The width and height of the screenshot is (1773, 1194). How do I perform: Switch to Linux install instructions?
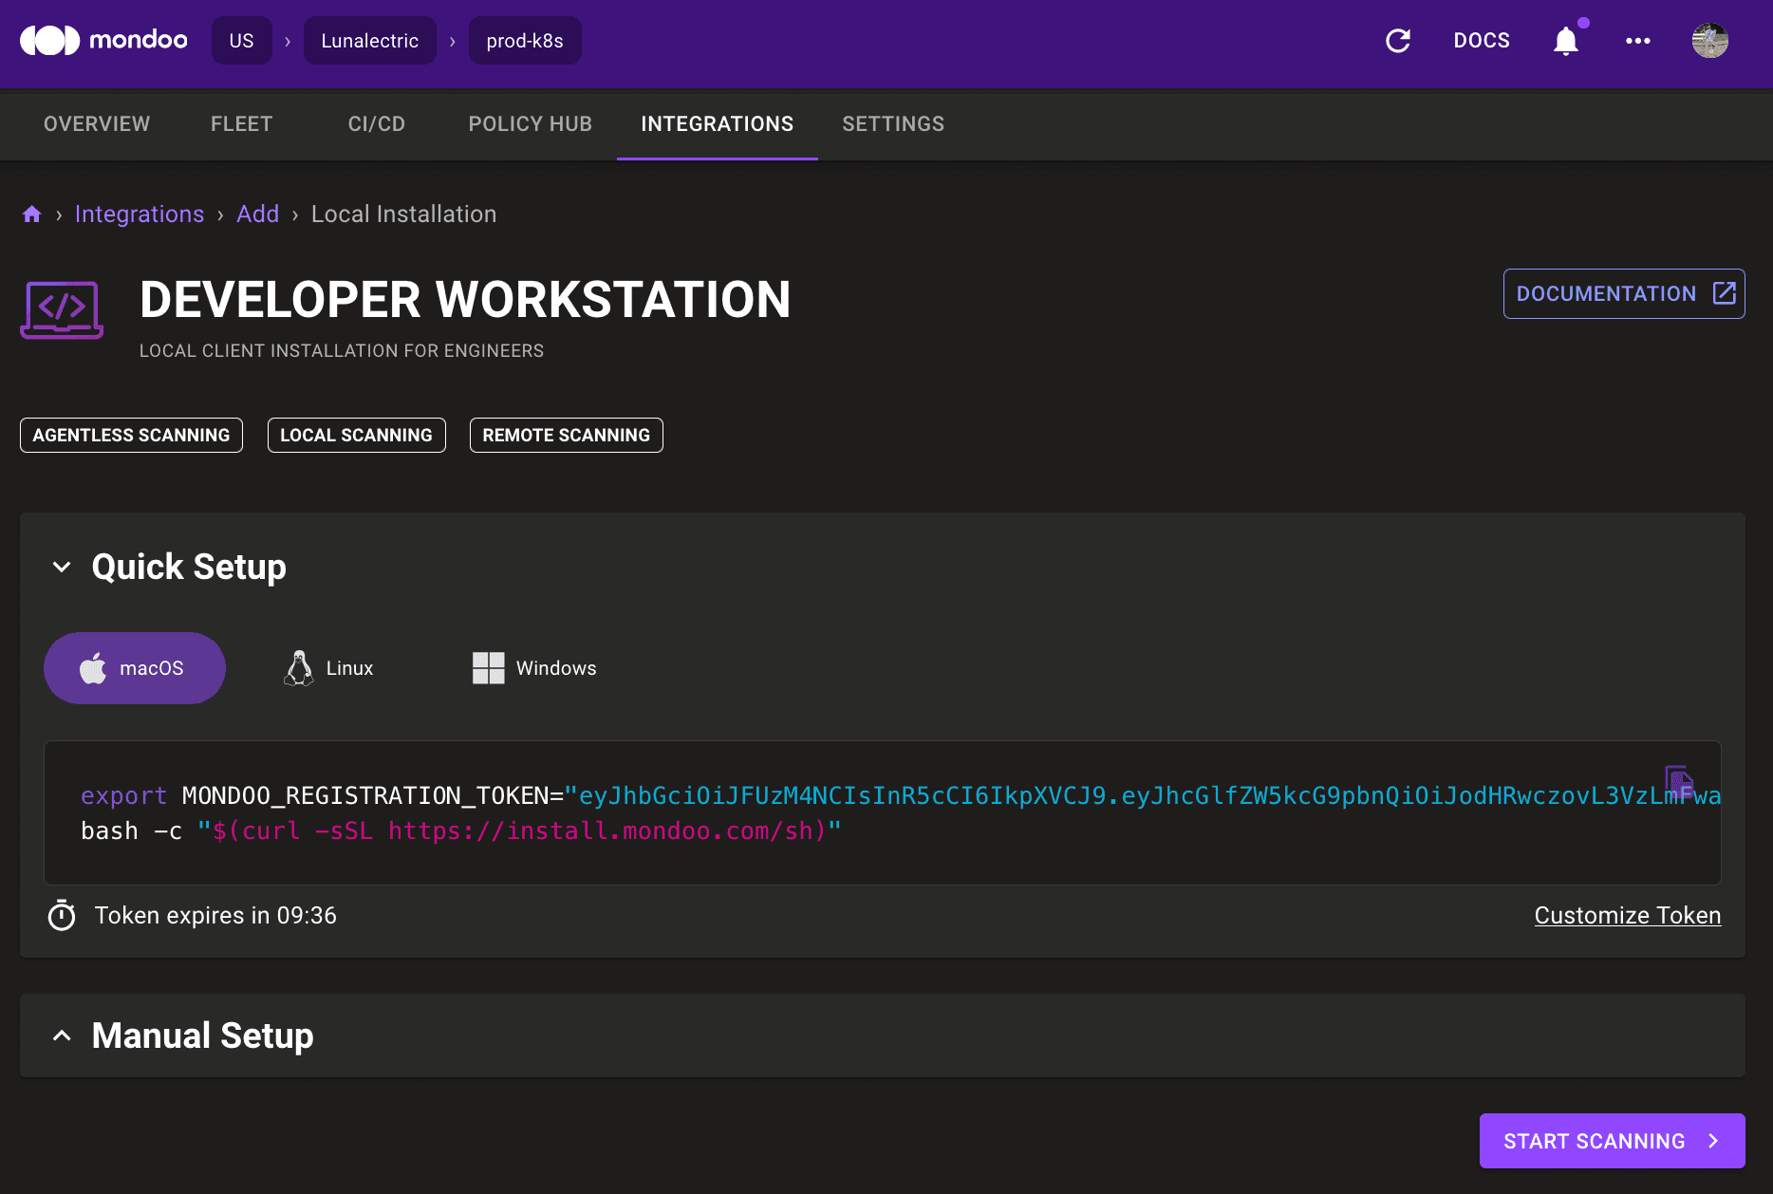329,668
